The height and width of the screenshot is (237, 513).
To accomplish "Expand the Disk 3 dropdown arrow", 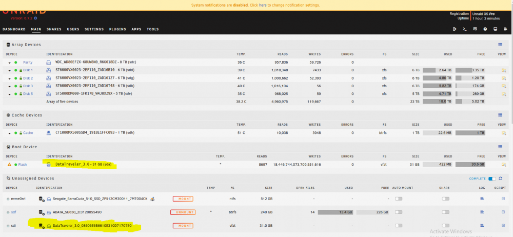I will pyautogui.click(x=9, y=86).
